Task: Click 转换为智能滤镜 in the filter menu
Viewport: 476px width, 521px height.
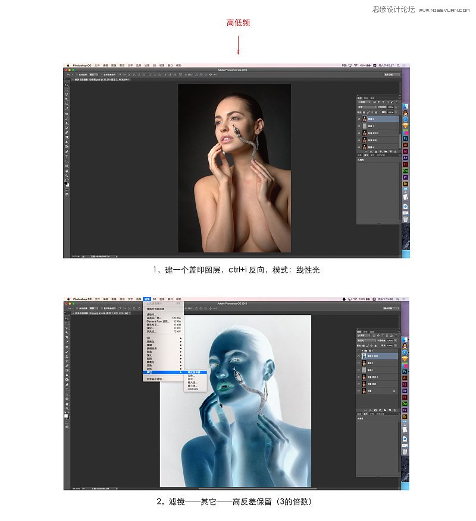Action: coord(156,309)
